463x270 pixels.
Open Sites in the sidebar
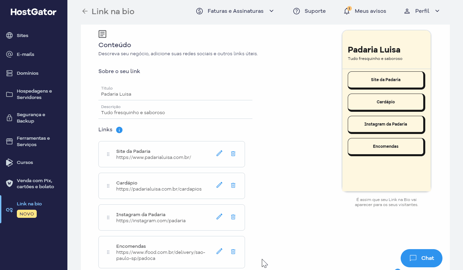click(x=22, y=35)
